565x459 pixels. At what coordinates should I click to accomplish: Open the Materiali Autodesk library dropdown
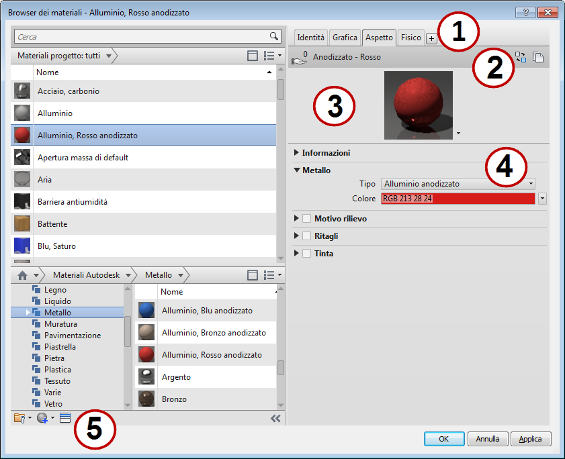[128, 275]
